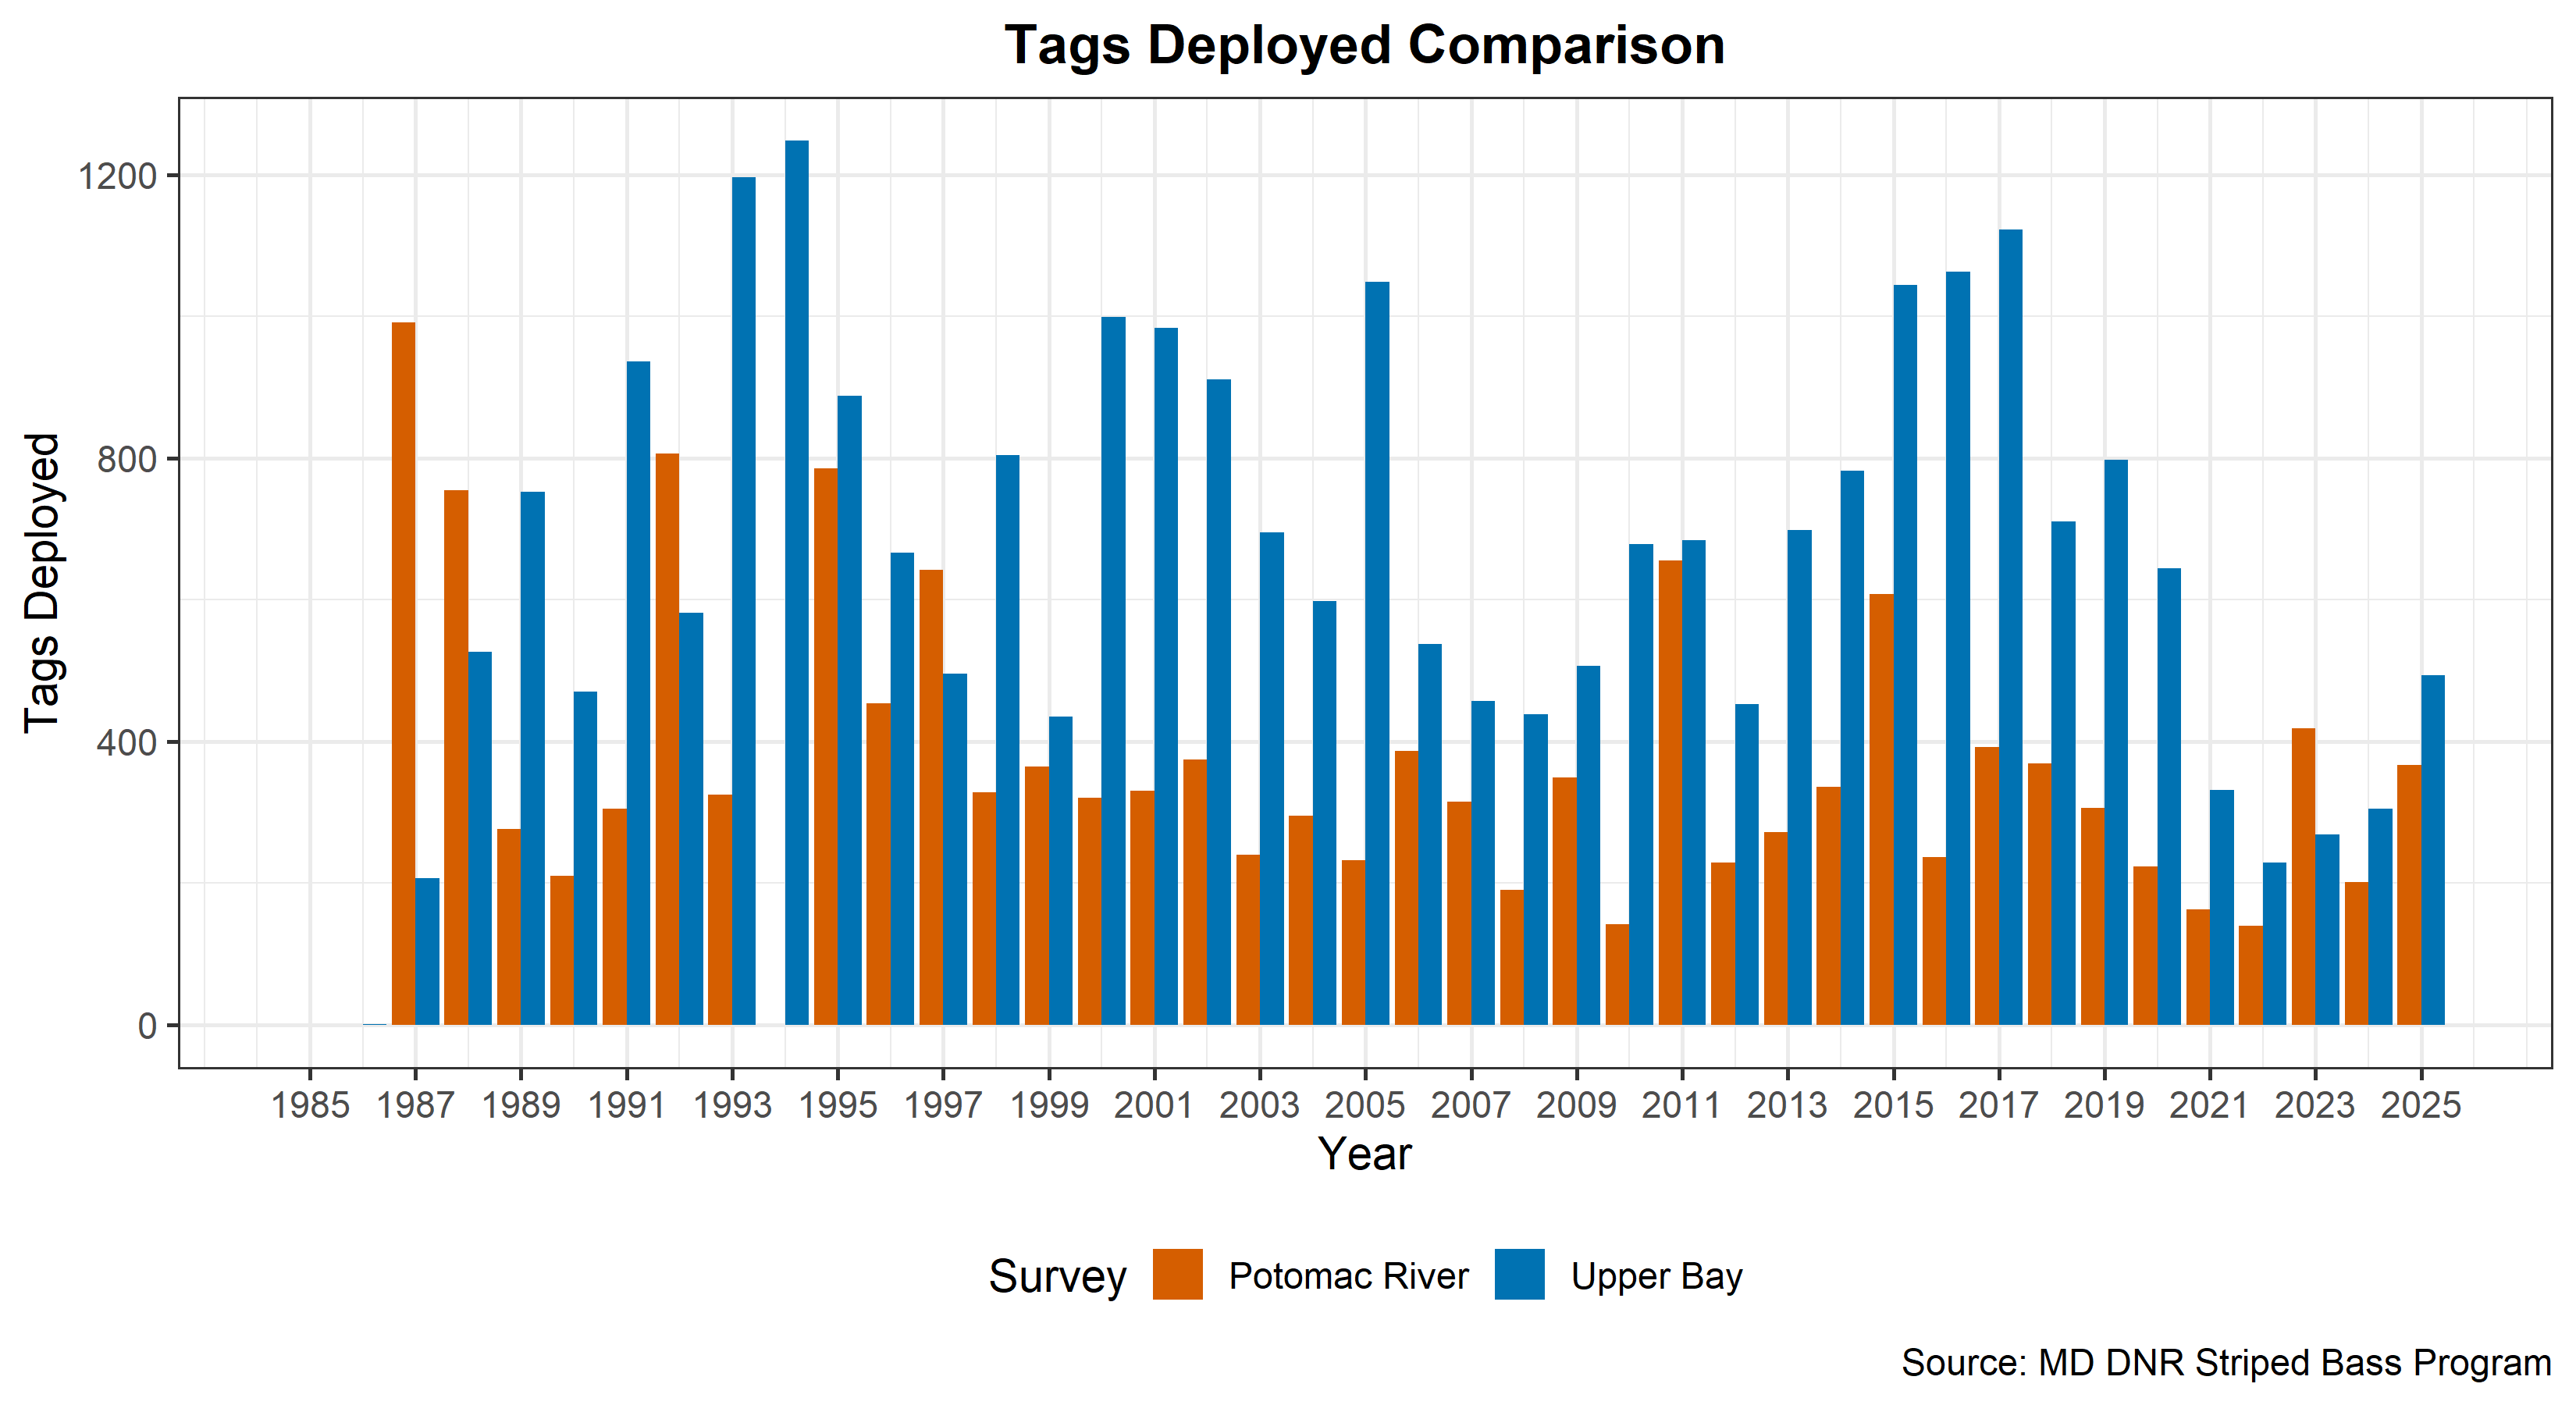Click the 1985 year axis label
Viewport: 2576px width, 1405px height.
coord(311,1105)
